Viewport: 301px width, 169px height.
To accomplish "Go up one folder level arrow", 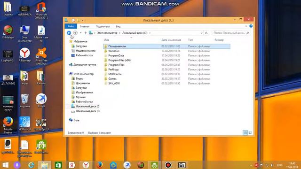I will pos(86,33).
